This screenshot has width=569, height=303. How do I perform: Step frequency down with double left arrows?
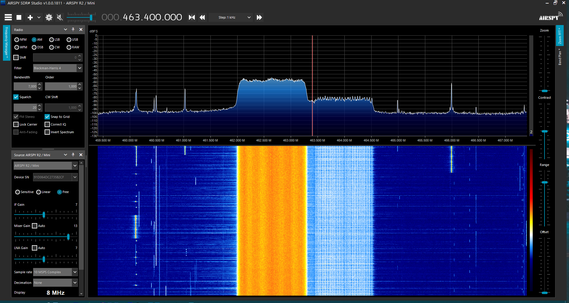pyautogui.click(x=202, y=17)
